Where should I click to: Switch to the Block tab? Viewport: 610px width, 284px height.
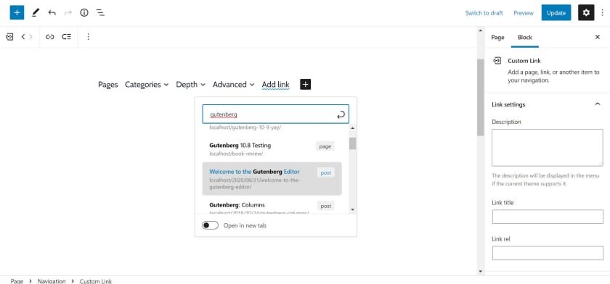[525, 37]
